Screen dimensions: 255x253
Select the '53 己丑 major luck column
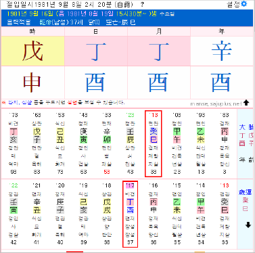click(x=60, y=143)
